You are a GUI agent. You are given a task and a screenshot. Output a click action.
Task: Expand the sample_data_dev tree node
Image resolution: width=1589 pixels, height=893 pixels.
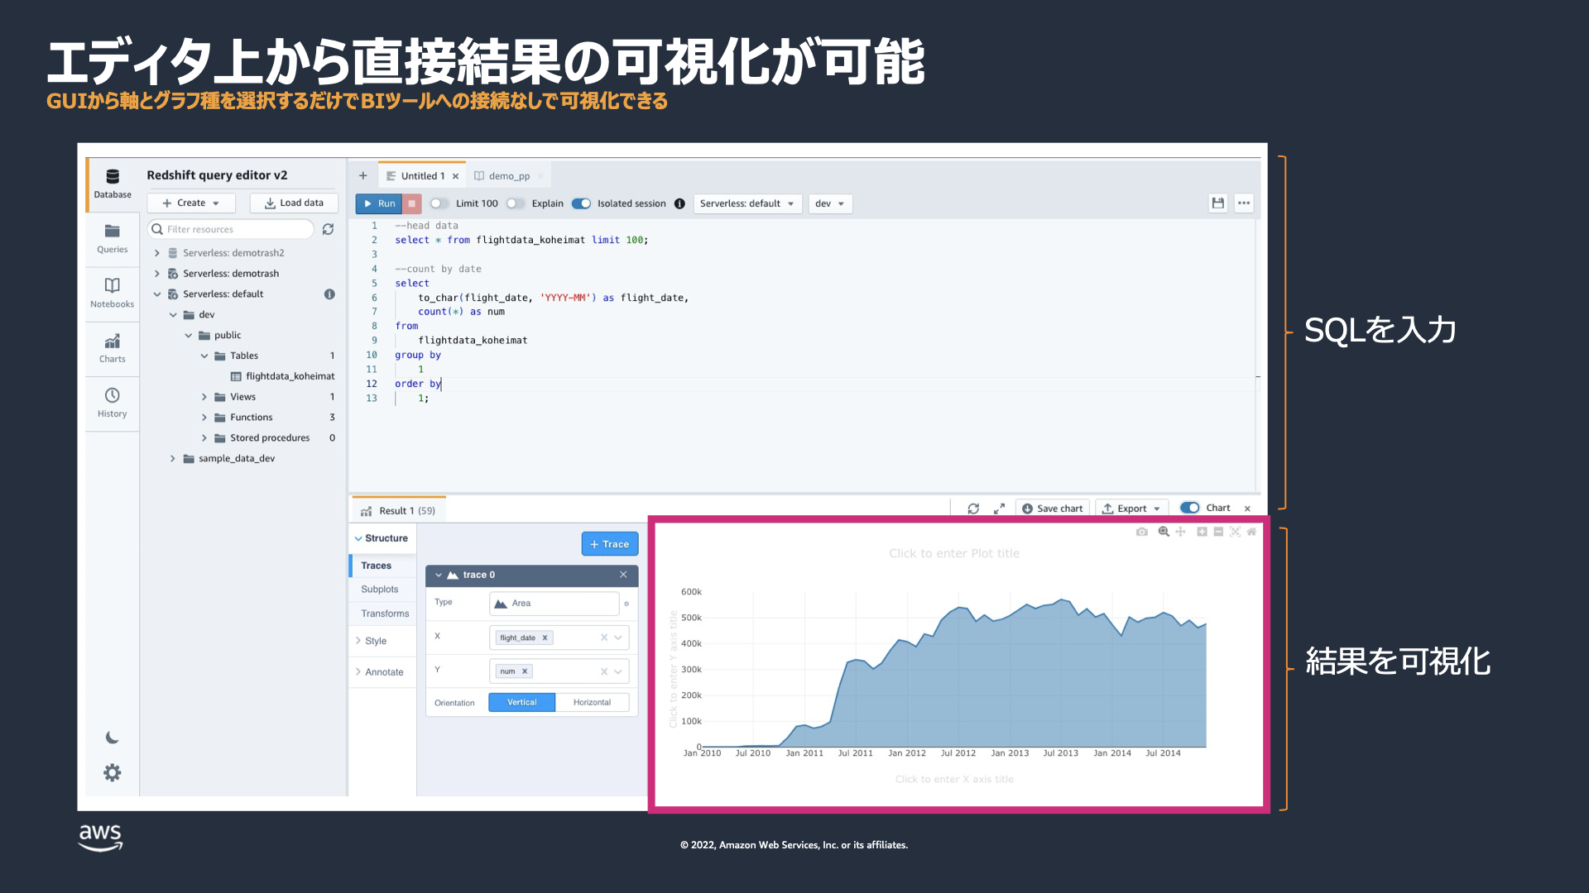click(x=173, y=458)
